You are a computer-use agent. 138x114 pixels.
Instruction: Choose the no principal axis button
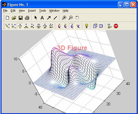click(78, 26)
